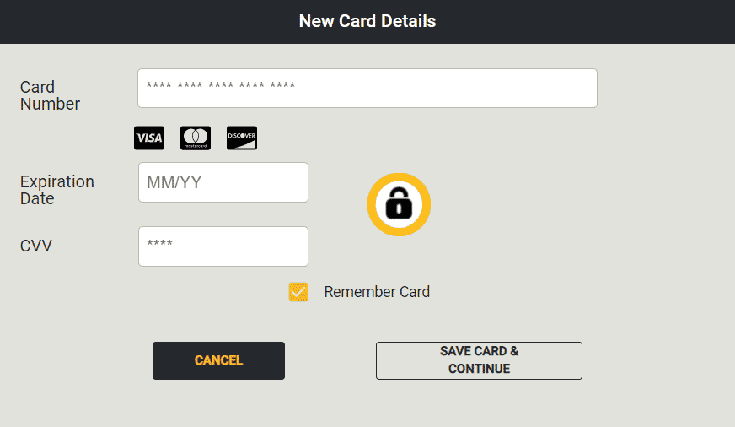Click the New Card Details title
The height and width of the screenshot is (427, 735).
(367, 21)
